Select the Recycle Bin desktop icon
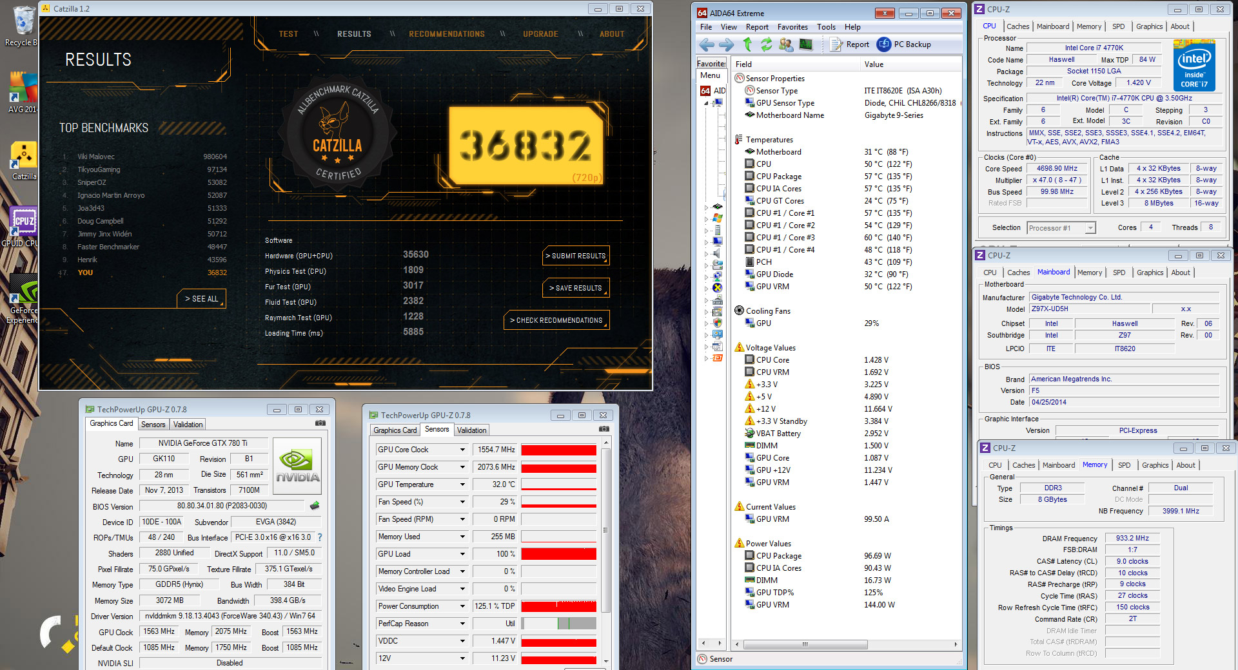The height and width of the screenshot is (670, 1238). pyautogui.click(x=23, y=26)
